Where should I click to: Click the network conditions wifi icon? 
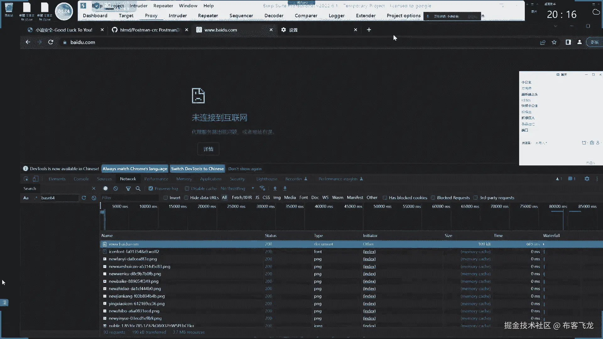[262, 188]
